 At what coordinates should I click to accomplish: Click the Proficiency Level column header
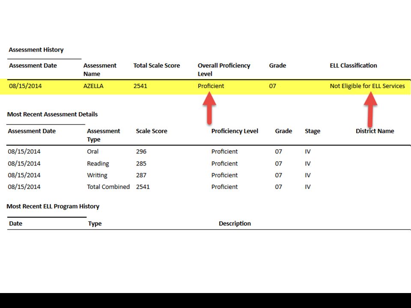[x=235, y=131]
